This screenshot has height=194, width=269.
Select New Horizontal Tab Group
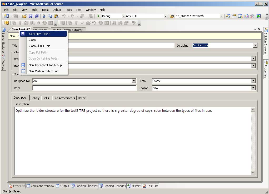(x=43, y=65)
